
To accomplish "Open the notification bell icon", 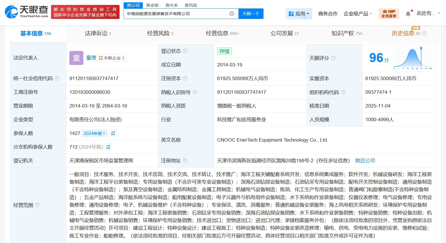I will (408, 13).
